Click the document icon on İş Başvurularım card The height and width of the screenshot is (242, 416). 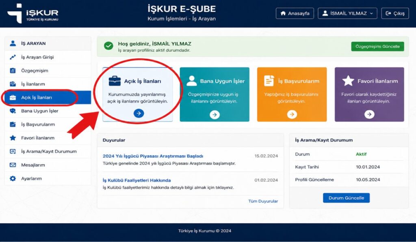pos(269,81)
